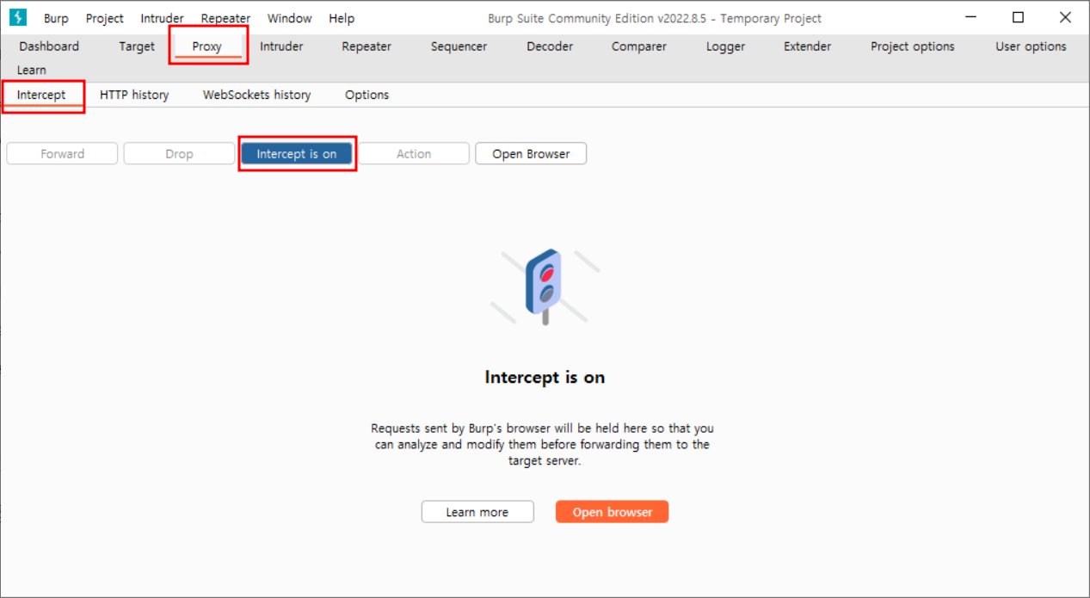Click the Forward button
The height and width of the screenshot is (598, 1090).
(x=63, y=154)
